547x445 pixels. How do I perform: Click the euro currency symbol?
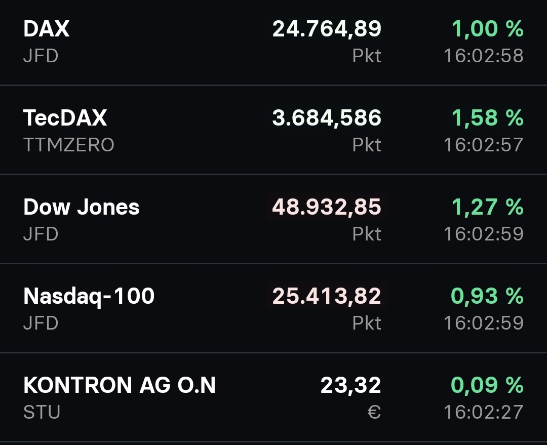tap(374, 412)
